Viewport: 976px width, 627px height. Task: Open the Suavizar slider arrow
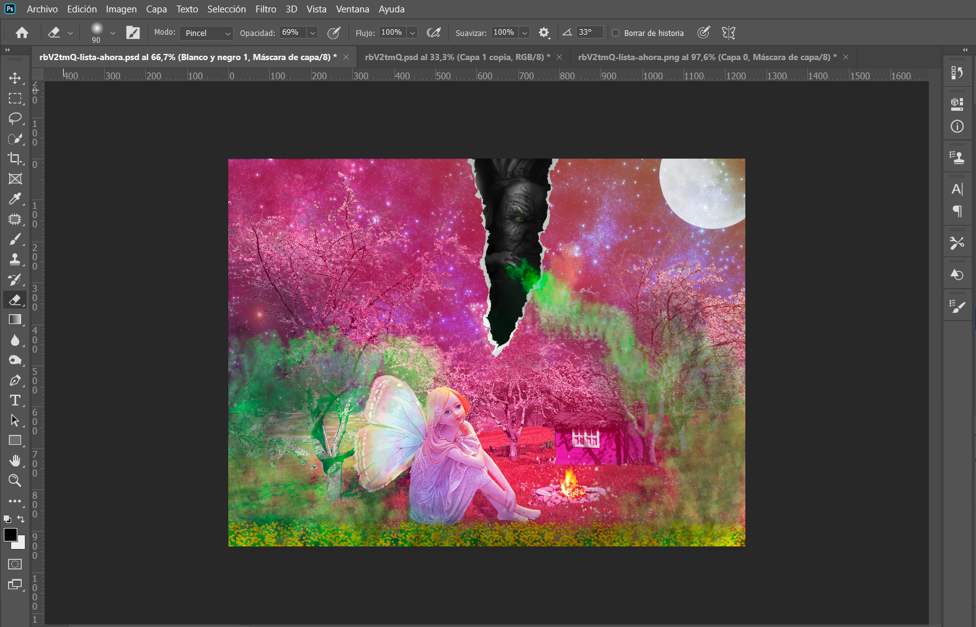(525, 33)
